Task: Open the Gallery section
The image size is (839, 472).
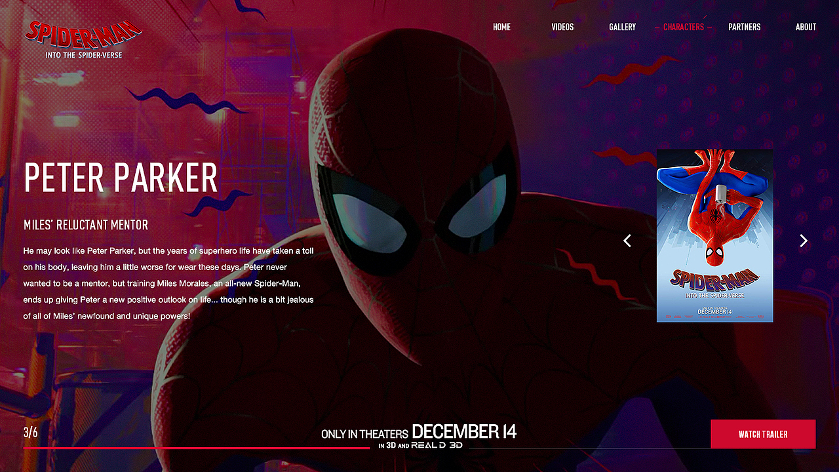Action: [x=623, y=27]
